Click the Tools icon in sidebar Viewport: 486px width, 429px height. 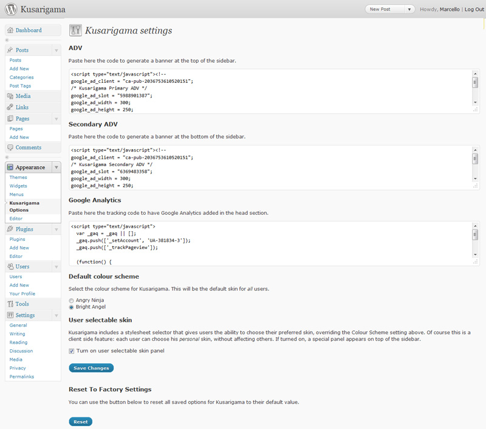tap(10, 304)
